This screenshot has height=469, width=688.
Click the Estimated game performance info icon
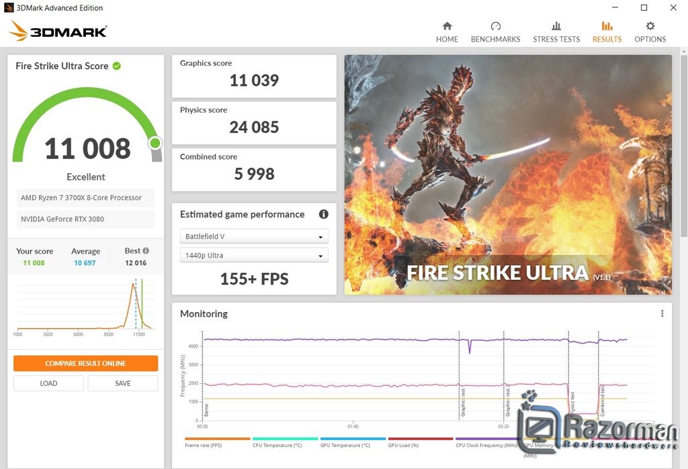[324, 214]
